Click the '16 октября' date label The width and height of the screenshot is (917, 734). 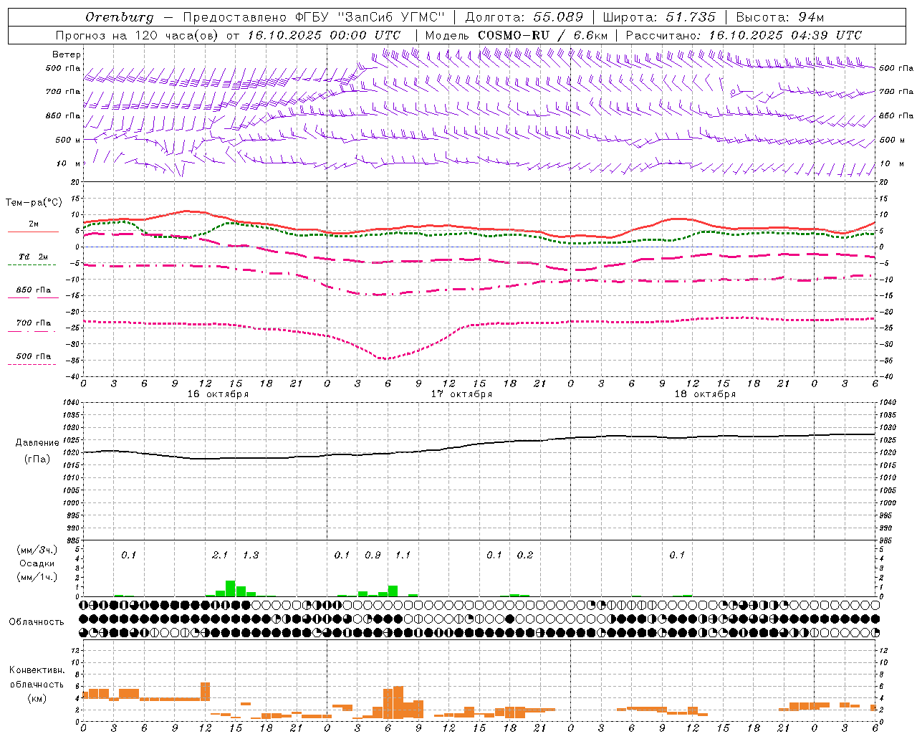click(218, 394)
